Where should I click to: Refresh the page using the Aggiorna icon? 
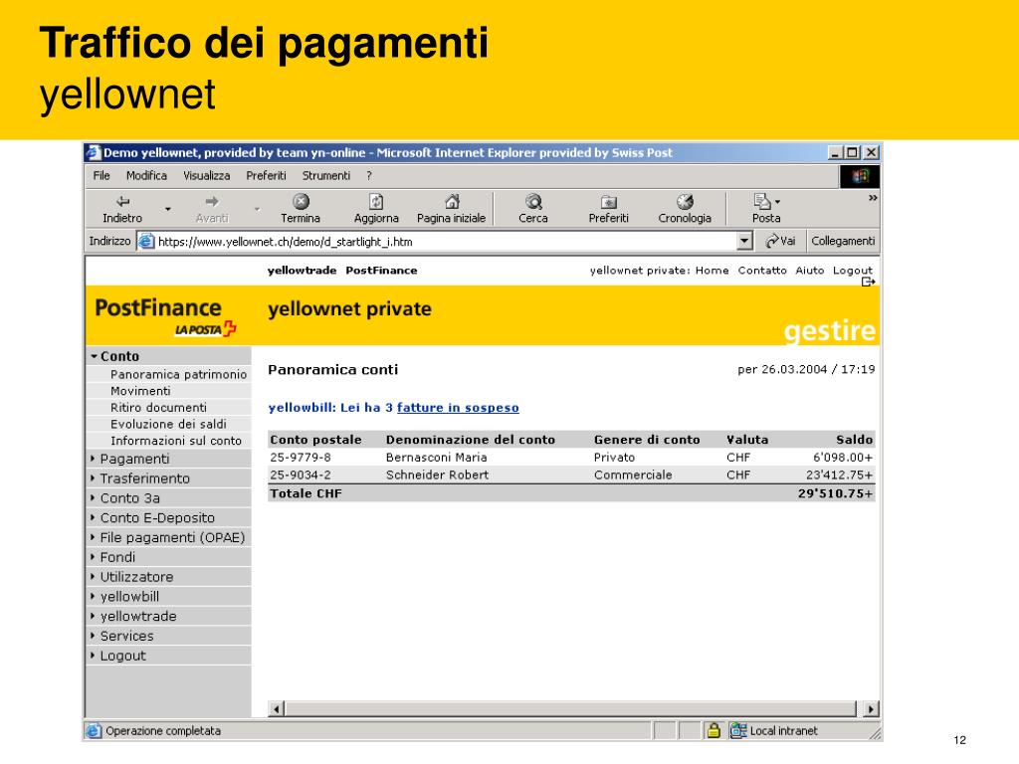[376, 201]
